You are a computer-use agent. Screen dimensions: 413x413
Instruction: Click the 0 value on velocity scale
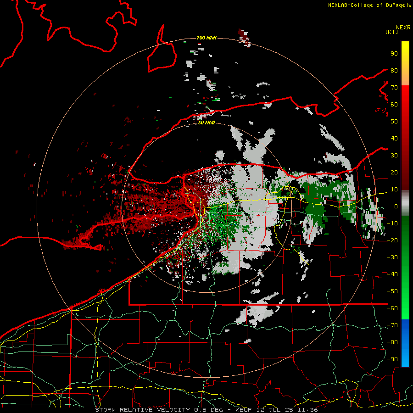coord(396,206)
